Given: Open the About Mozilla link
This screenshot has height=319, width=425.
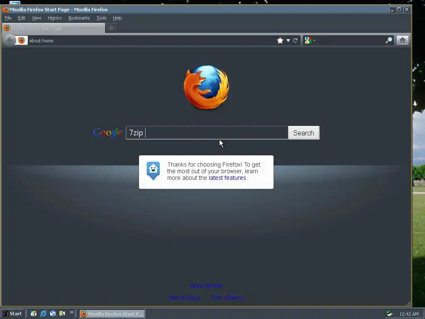Looking at the screenshot, I should pos(206,286).
